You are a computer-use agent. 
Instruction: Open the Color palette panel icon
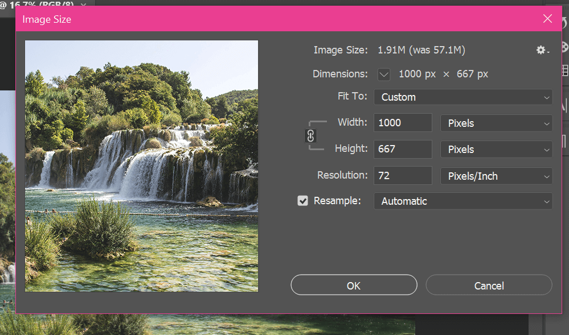click(x=564, y=47)
